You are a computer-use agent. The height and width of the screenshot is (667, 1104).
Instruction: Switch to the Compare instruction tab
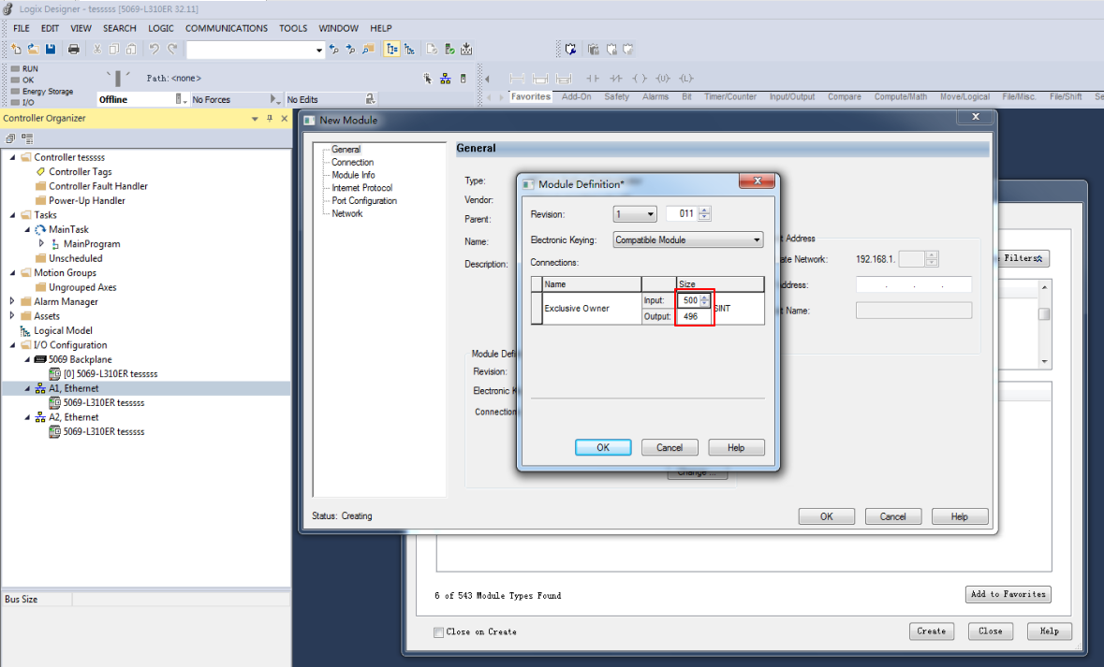point(845,96)
